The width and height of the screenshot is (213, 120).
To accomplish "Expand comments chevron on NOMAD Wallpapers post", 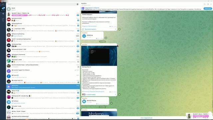I will (x=115, y=29).
